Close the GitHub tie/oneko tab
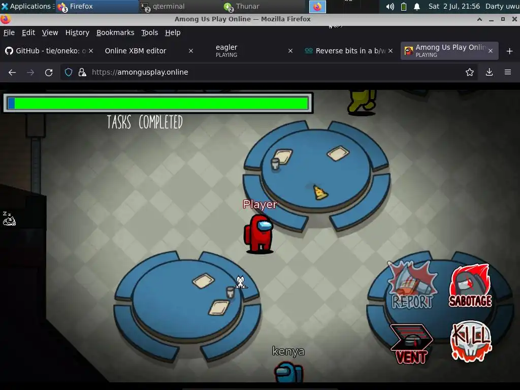 (x=91, y=51)
